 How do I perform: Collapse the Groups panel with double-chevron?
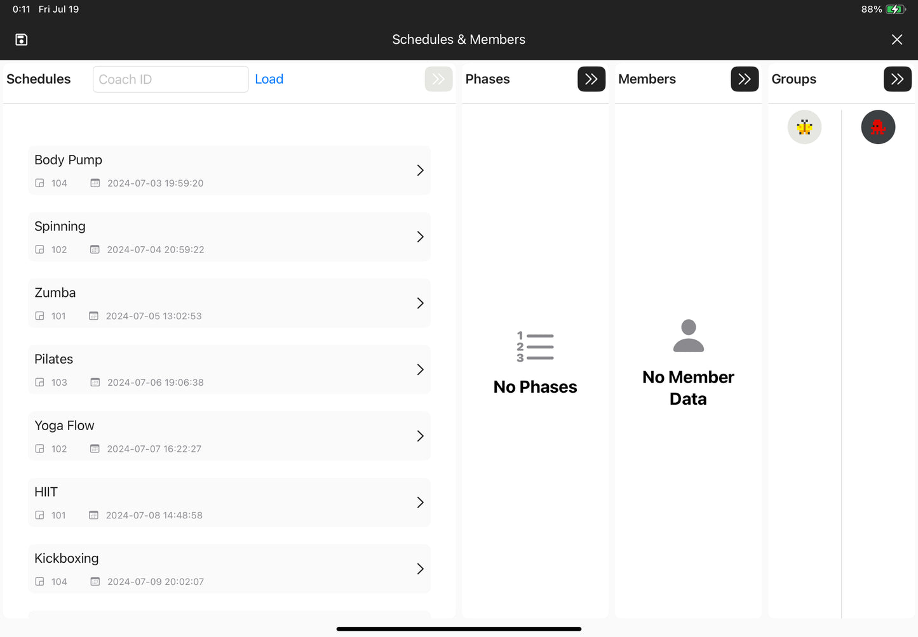tap(897, 79)
